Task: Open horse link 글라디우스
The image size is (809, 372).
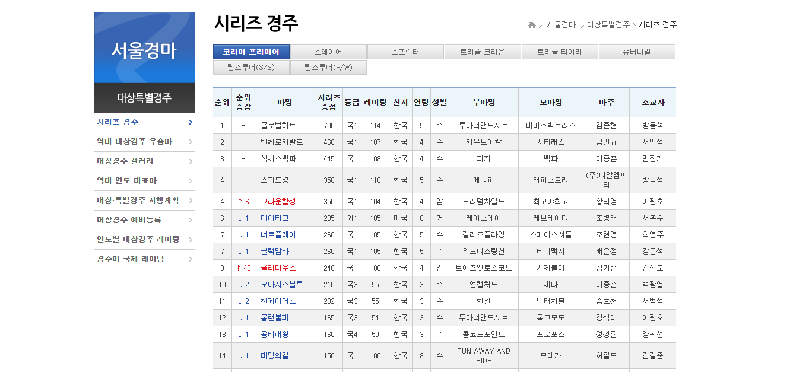Action: coord(278,268)
